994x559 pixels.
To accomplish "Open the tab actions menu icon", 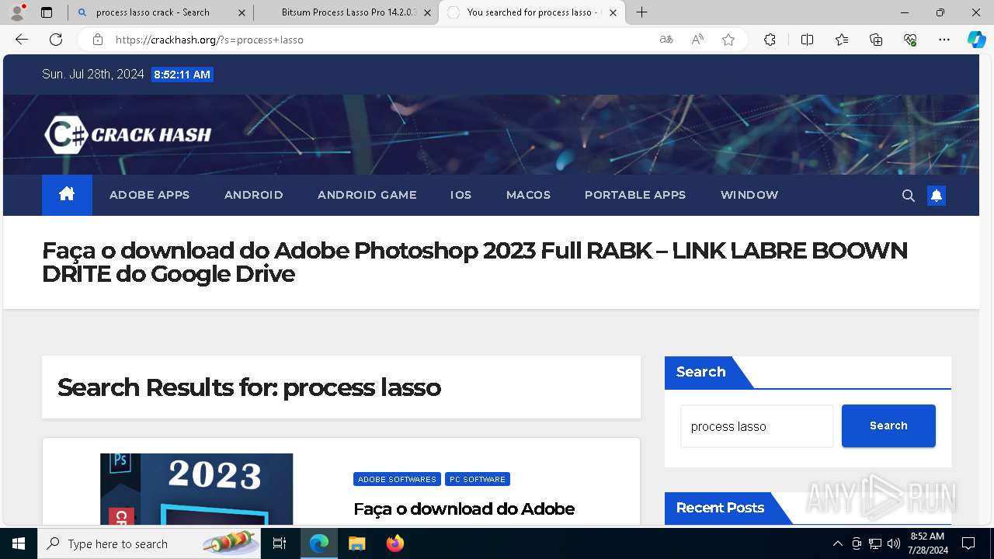I will [47, 12].
